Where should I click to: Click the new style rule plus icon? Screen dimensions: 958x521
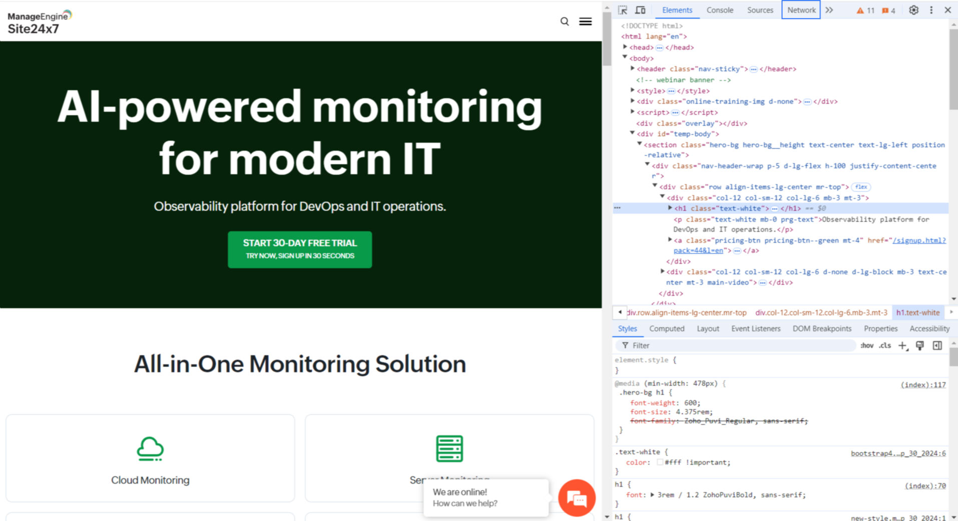[x=902, y=345]
